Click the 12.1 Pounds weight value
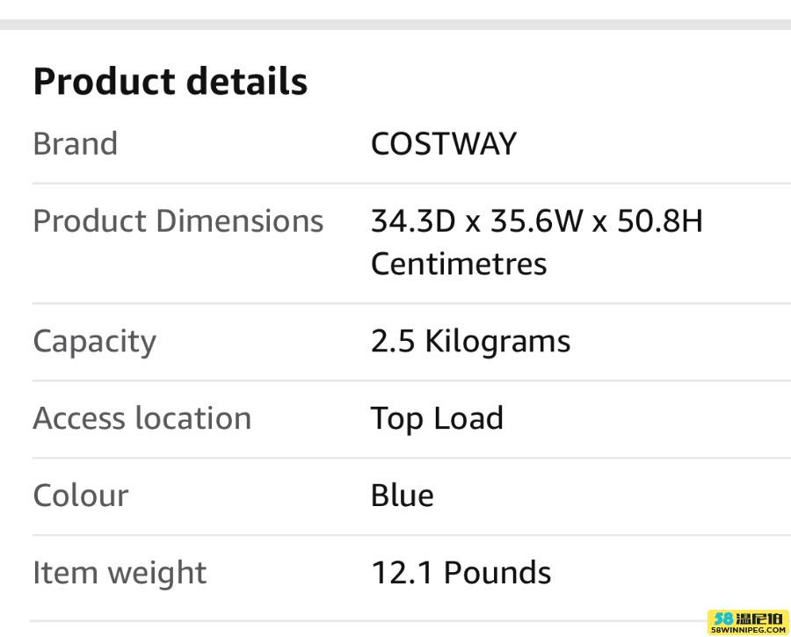 pos(461,573)
